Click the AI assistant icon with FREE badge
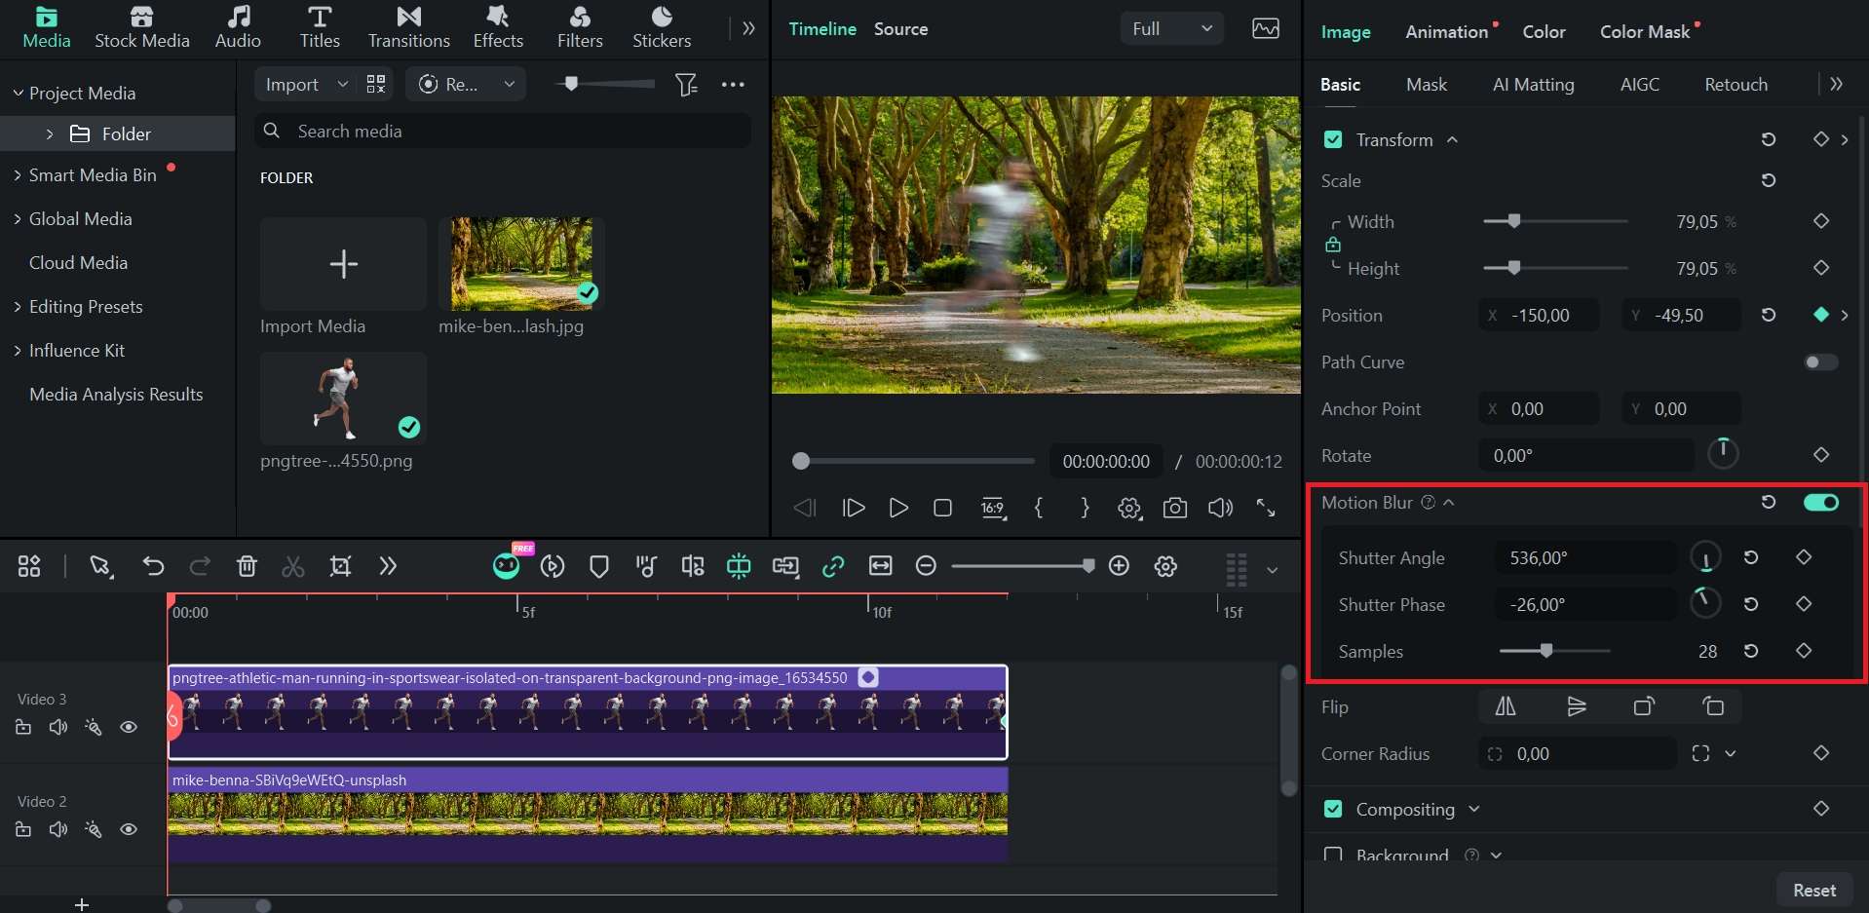The image size is (1869, 913). 508,564
